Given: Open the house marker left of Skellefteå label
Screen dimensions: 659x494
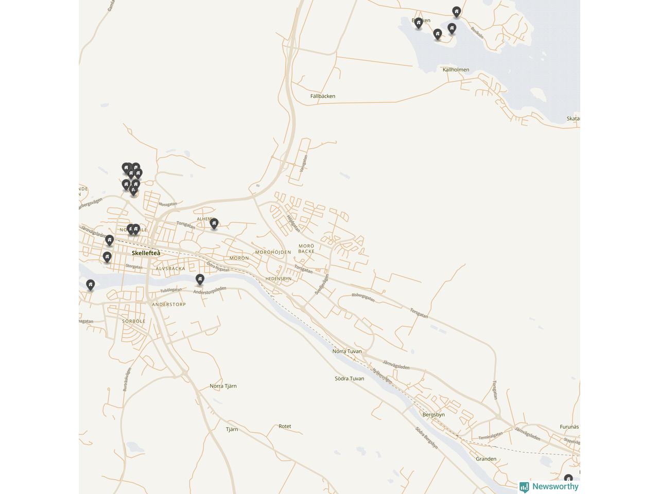Looking at the screenshot, I should (x=107, y=257).
